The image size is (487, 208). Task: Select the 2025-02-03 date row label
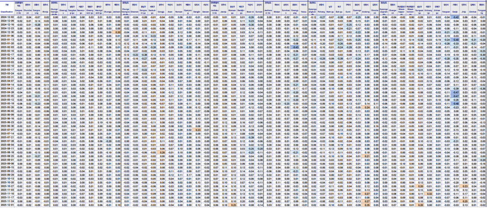tap(7, 47)
